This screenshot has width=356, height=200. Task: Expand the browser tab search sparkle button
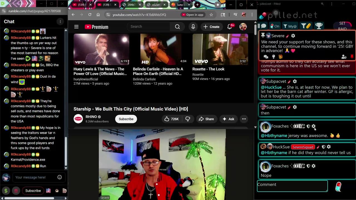(x=218, y=5)
